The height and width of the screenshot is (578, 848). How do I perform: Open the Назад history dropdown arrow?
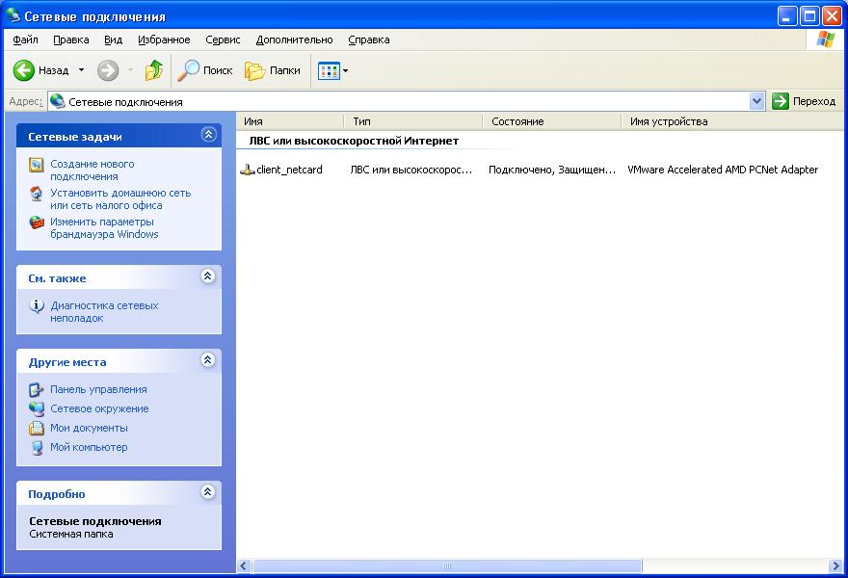pyautogui.click(x=81, y=70)
